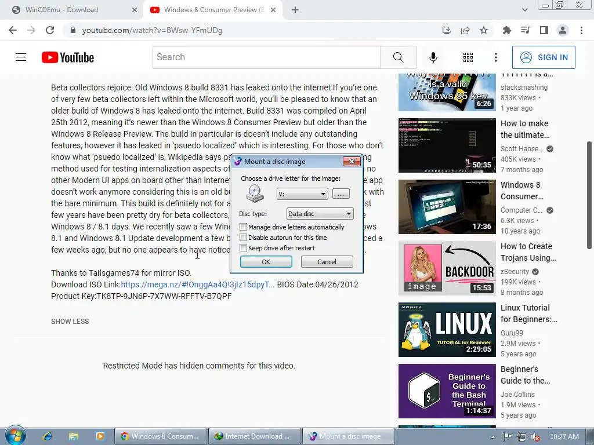Search with voice microphone icon
Screen dimensions: 594x445
coord(433,57)
